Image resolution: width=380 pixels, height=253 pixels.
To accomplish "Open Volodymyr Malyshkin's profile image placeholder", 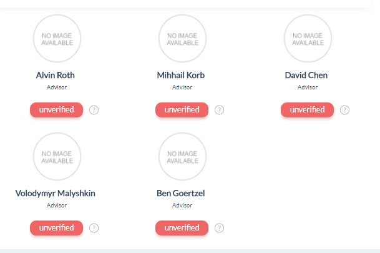I will 57,157.
